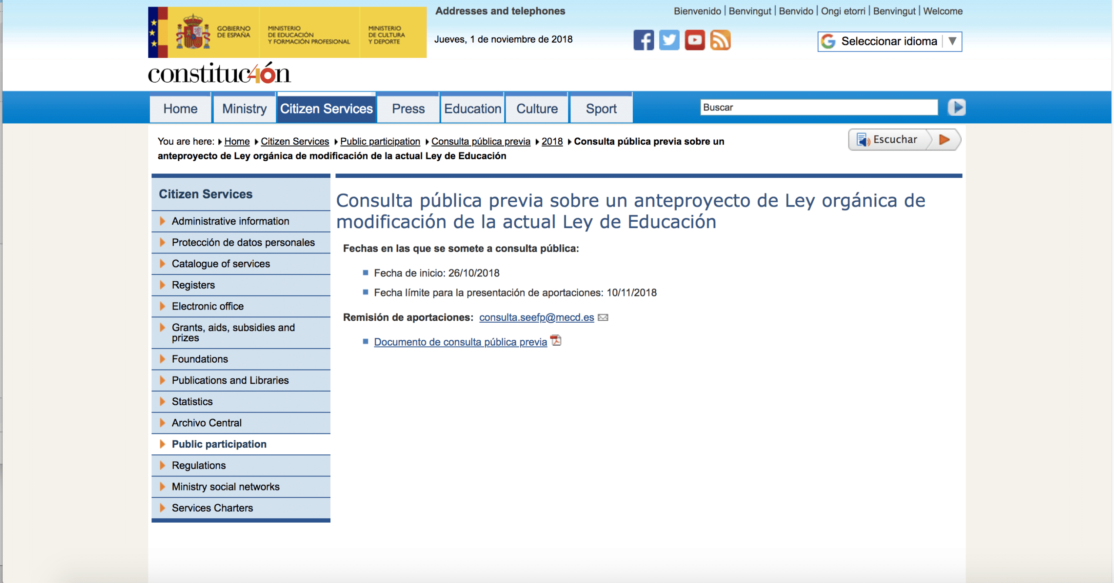1114x583 pixels.
Task: Expand Grants, aids, subsidies and prizes
Action: coord(241,333)
